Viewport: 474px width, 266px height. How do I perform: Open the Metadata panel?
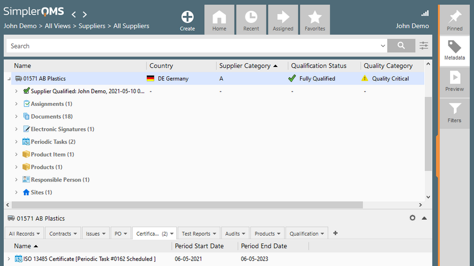455,51
